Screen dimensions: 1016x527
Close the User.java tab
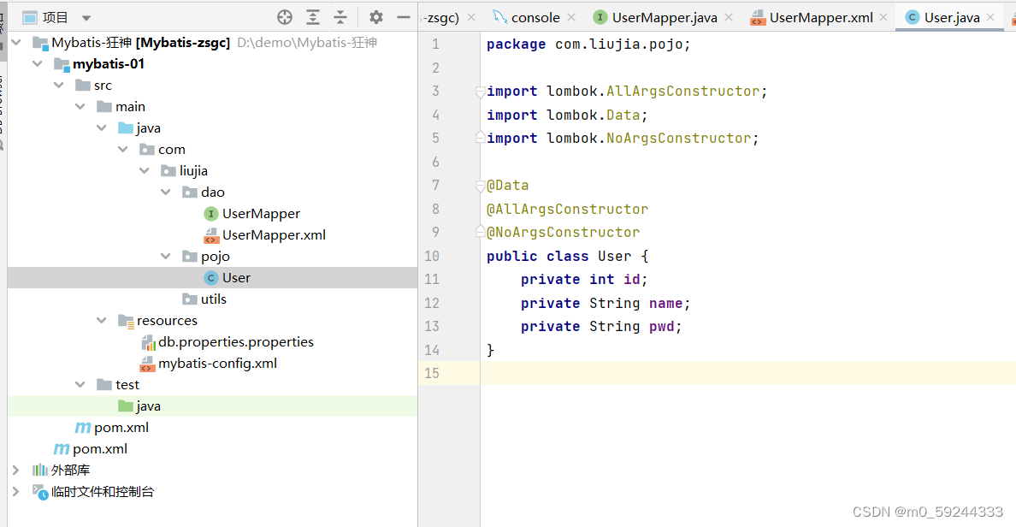click(990, 17)
